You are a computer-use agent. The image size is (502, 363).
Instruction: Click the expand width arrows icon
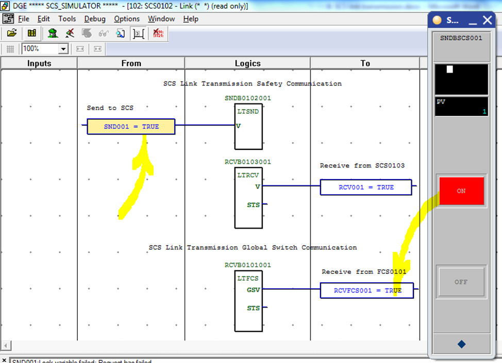(80, 49)
